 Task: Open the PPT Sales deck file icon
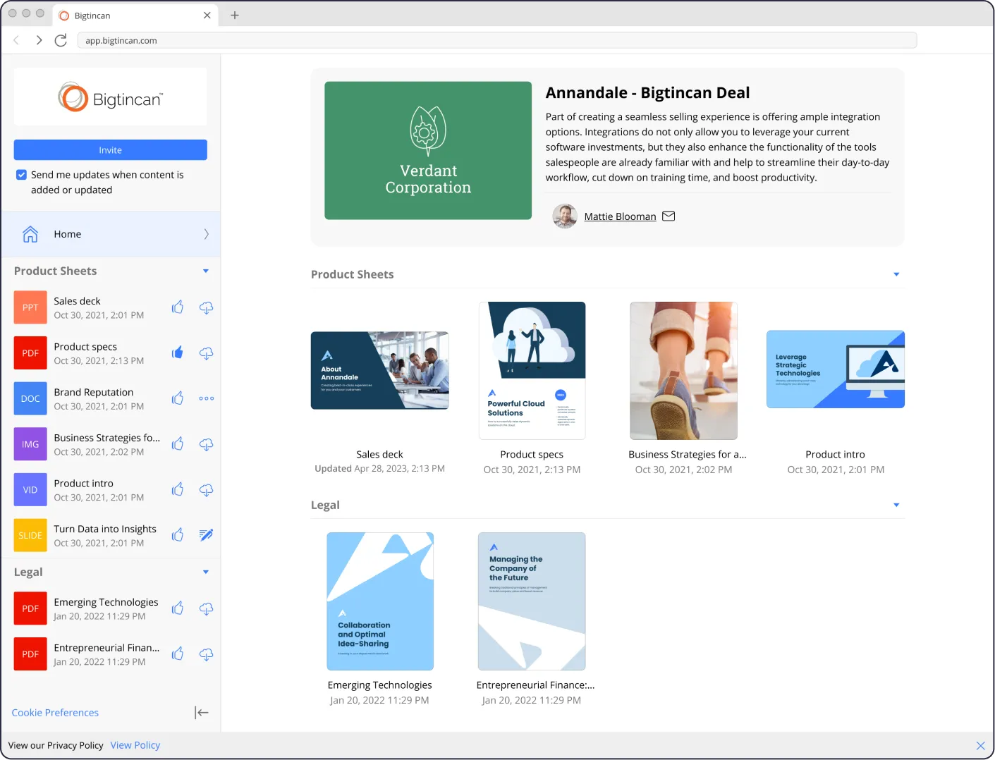pyautogui.click(x=30, y=307)
